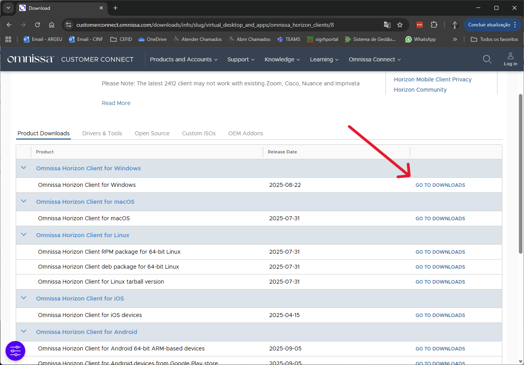Open the Products and Accounts menu
The image size is (524, 365).
(x=184, y=59)
